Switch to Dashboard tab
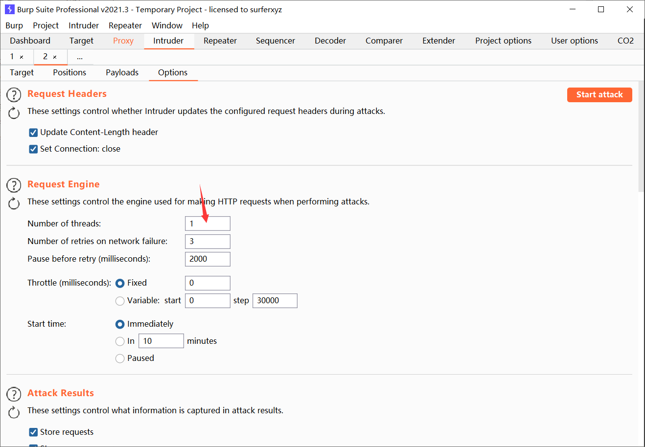 pyautogui.click(x=30, y=41)
